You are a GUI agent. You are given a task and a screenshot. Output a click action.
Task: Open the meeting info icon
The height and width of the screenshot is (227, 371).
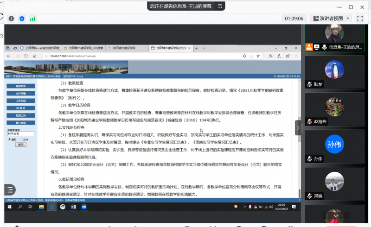click(11, 19)
